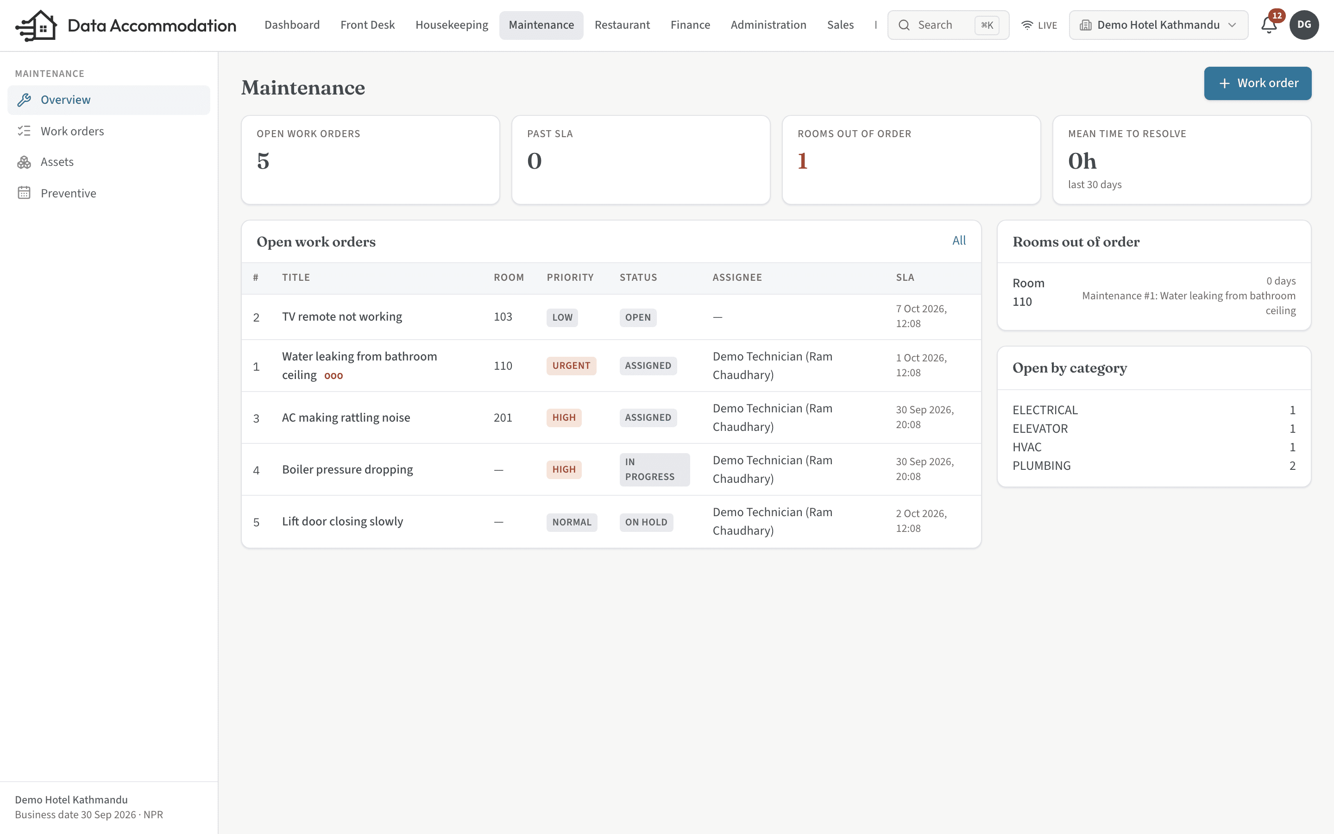Viewport: 1334px width, 834px height.
Task: Click the magnifier icon in search box
Action: [904, 25]
